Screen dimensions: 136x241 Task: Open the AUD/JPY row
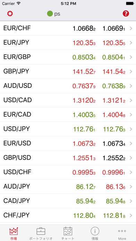(x=68, y=187)
